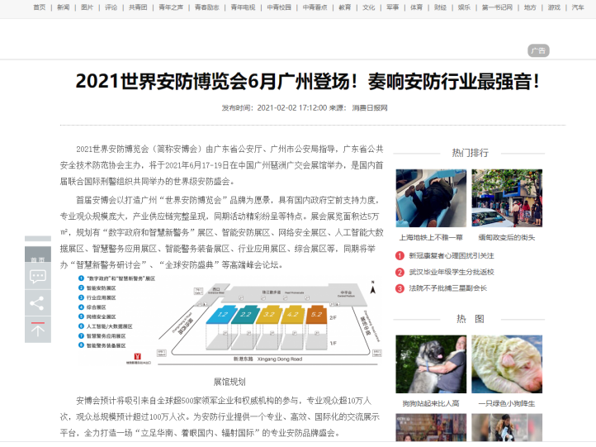The height and width of the screenshot is (447, 596).
Task: Click the red number 2 rank badge
Action: tap(400, 272)
